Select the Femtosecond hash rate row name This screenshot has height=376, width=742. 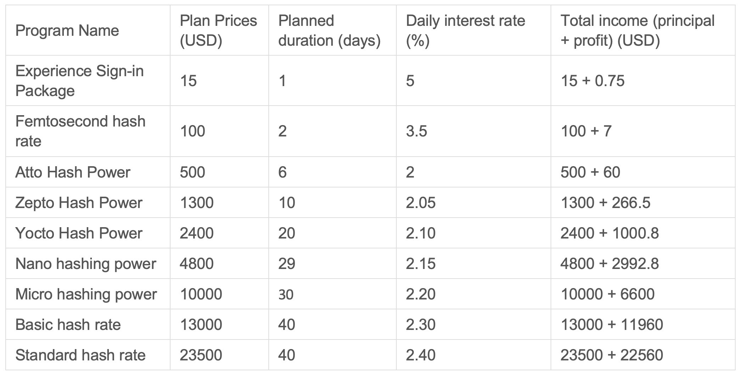[x=80, y=131]
